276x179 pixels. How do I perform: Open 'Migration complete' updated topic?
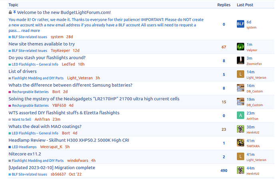(x=52, y=167)
